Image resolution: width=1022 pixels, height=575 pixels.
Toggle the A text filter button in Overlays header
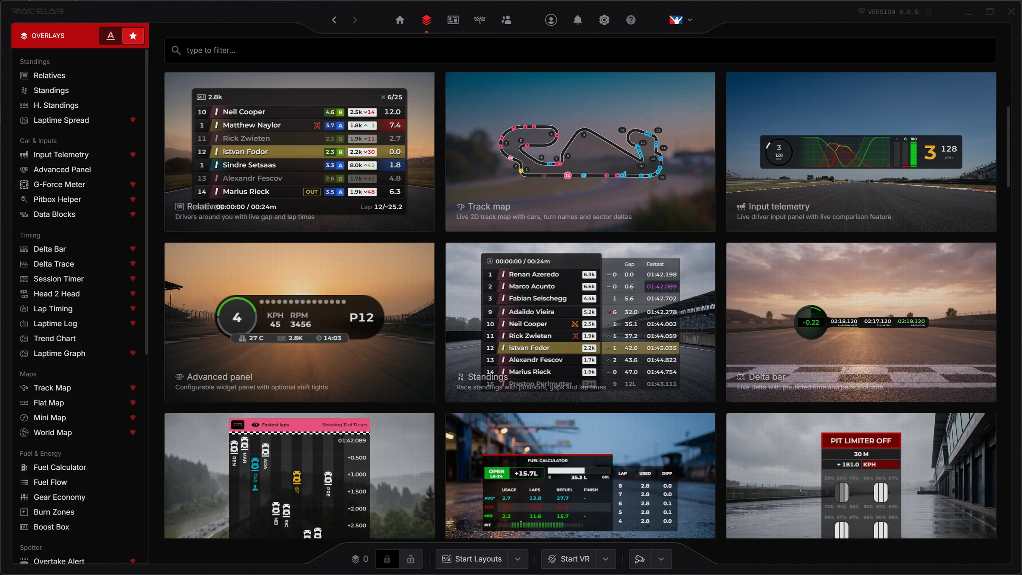(111, 36)
